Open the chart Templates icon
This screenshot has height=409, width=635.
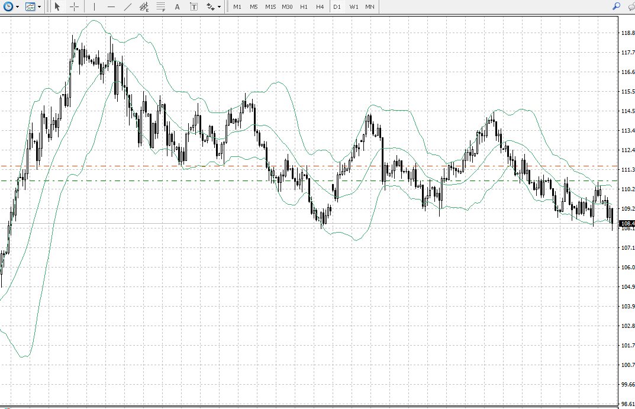pos(30,7)
